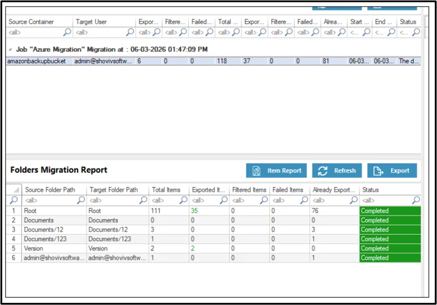Click magnifier in top Status column filter
Screen dimensions: 437x305
tap(416, 32)
